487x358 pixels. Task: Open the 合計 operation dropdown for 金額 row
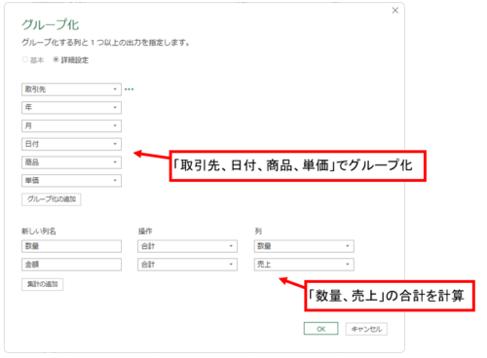187,265
